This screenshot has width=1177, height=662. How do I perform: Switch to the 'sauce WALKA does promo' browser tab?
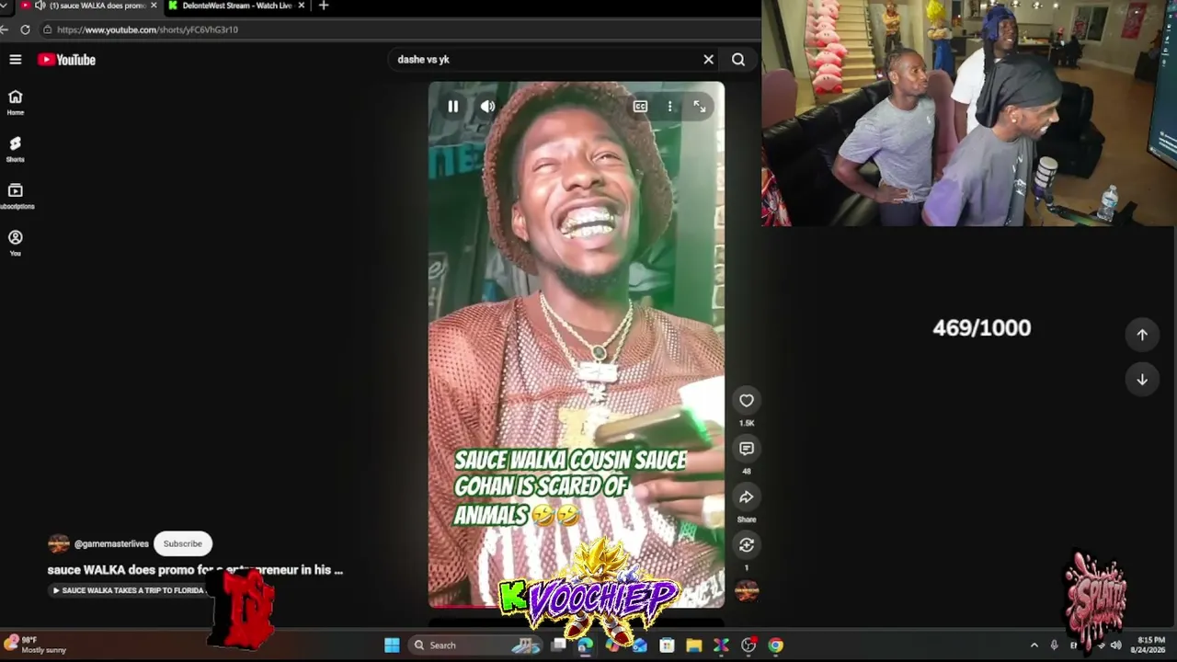(x=90, y=6)
